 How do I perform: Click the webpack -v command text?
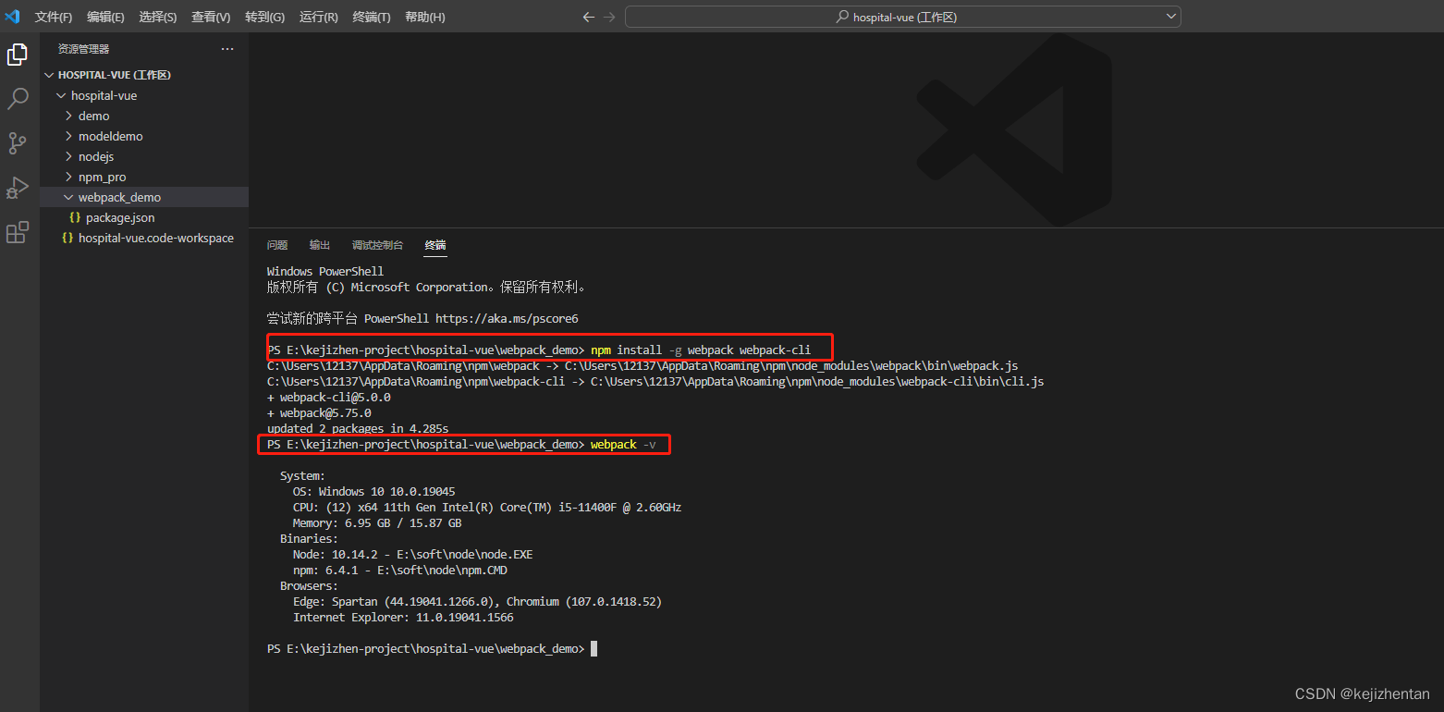coord(624,445)
